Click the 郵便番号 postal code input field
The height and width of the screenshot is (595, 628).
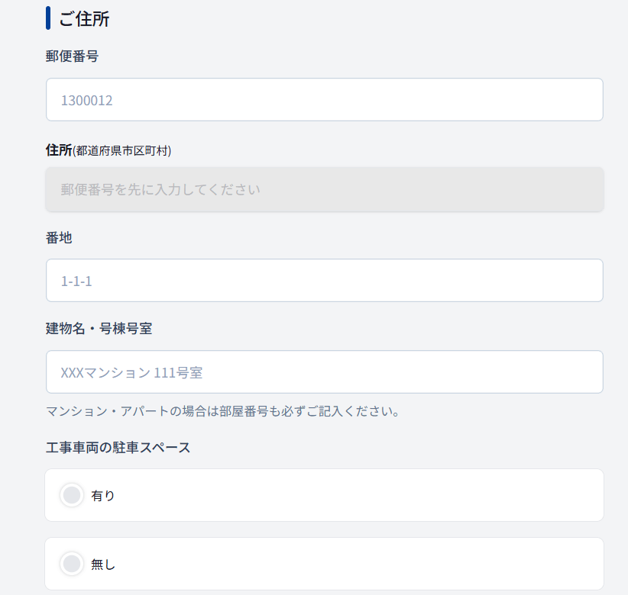[x=324, y=100]
